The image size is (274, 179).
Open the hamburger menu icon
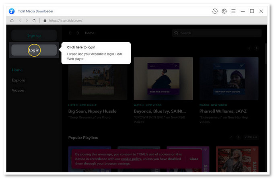click(x=233, y=11)
